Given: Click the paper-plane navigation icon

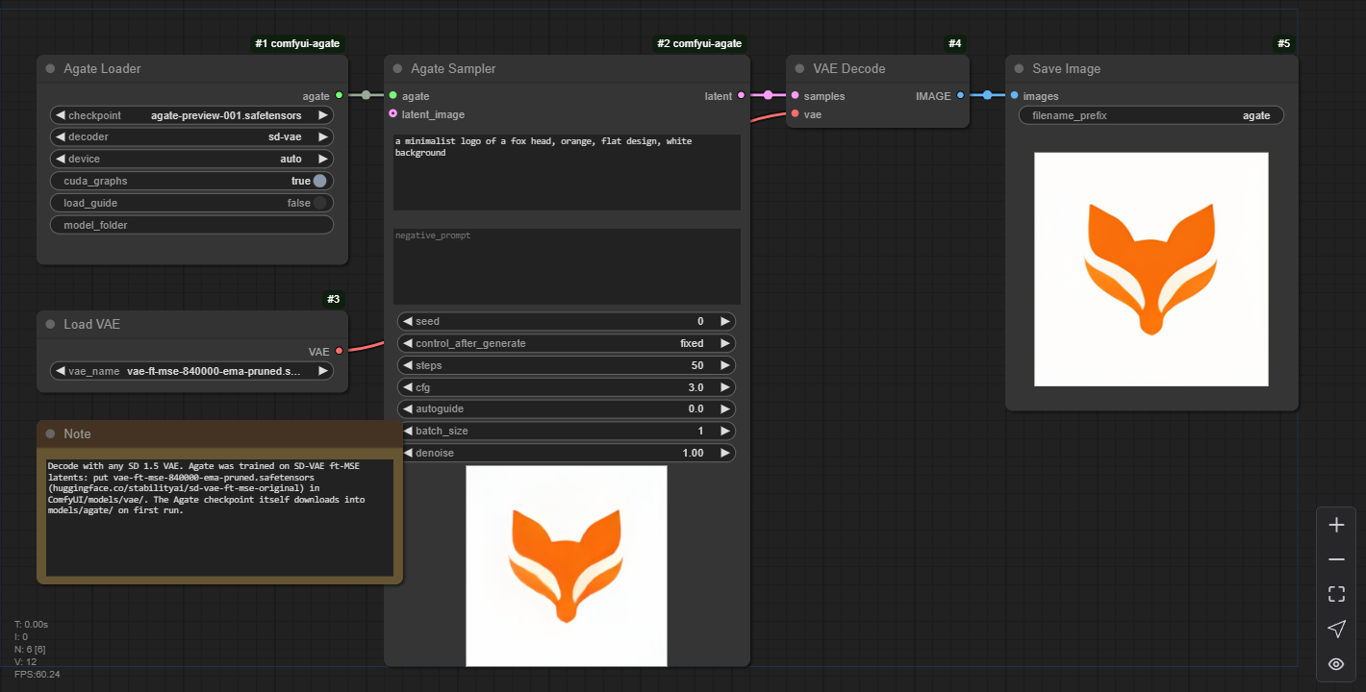Looking at the screenshot, I should point(1336,629).
